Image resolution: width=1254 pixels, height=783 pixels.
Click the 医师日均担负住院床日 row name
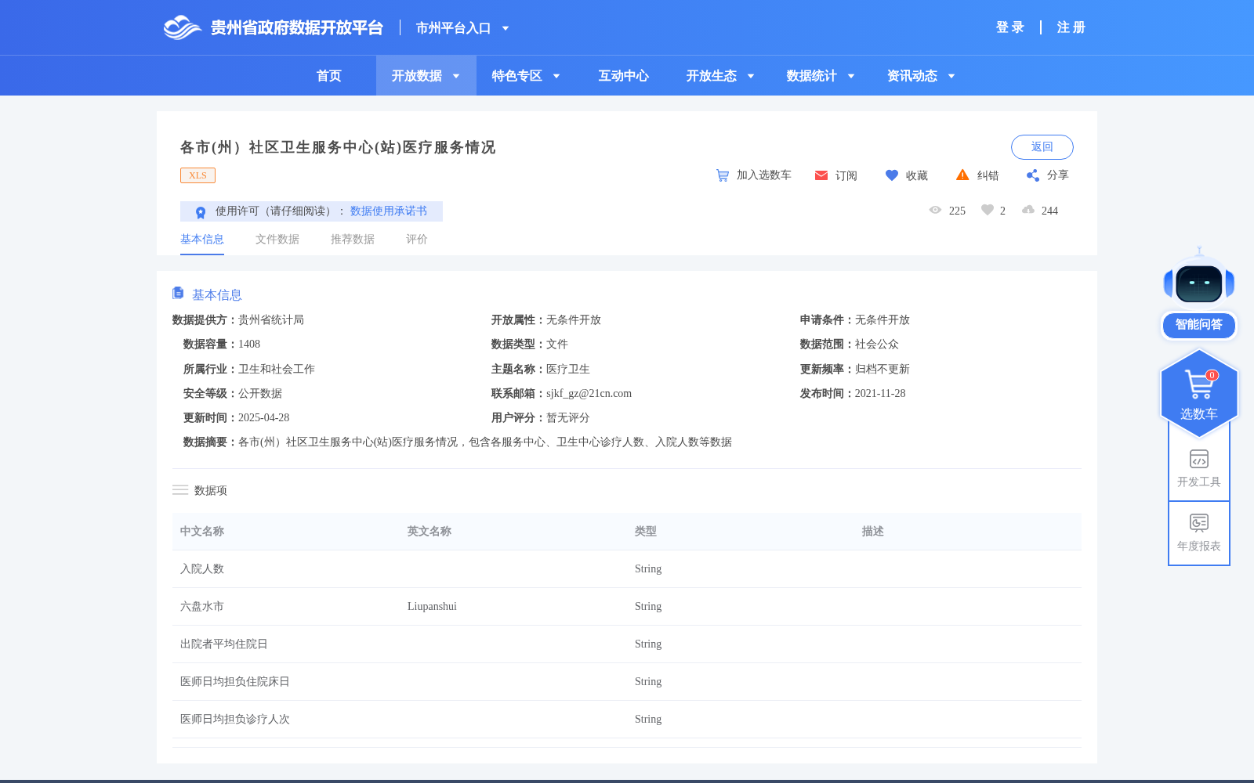[235, 682]
